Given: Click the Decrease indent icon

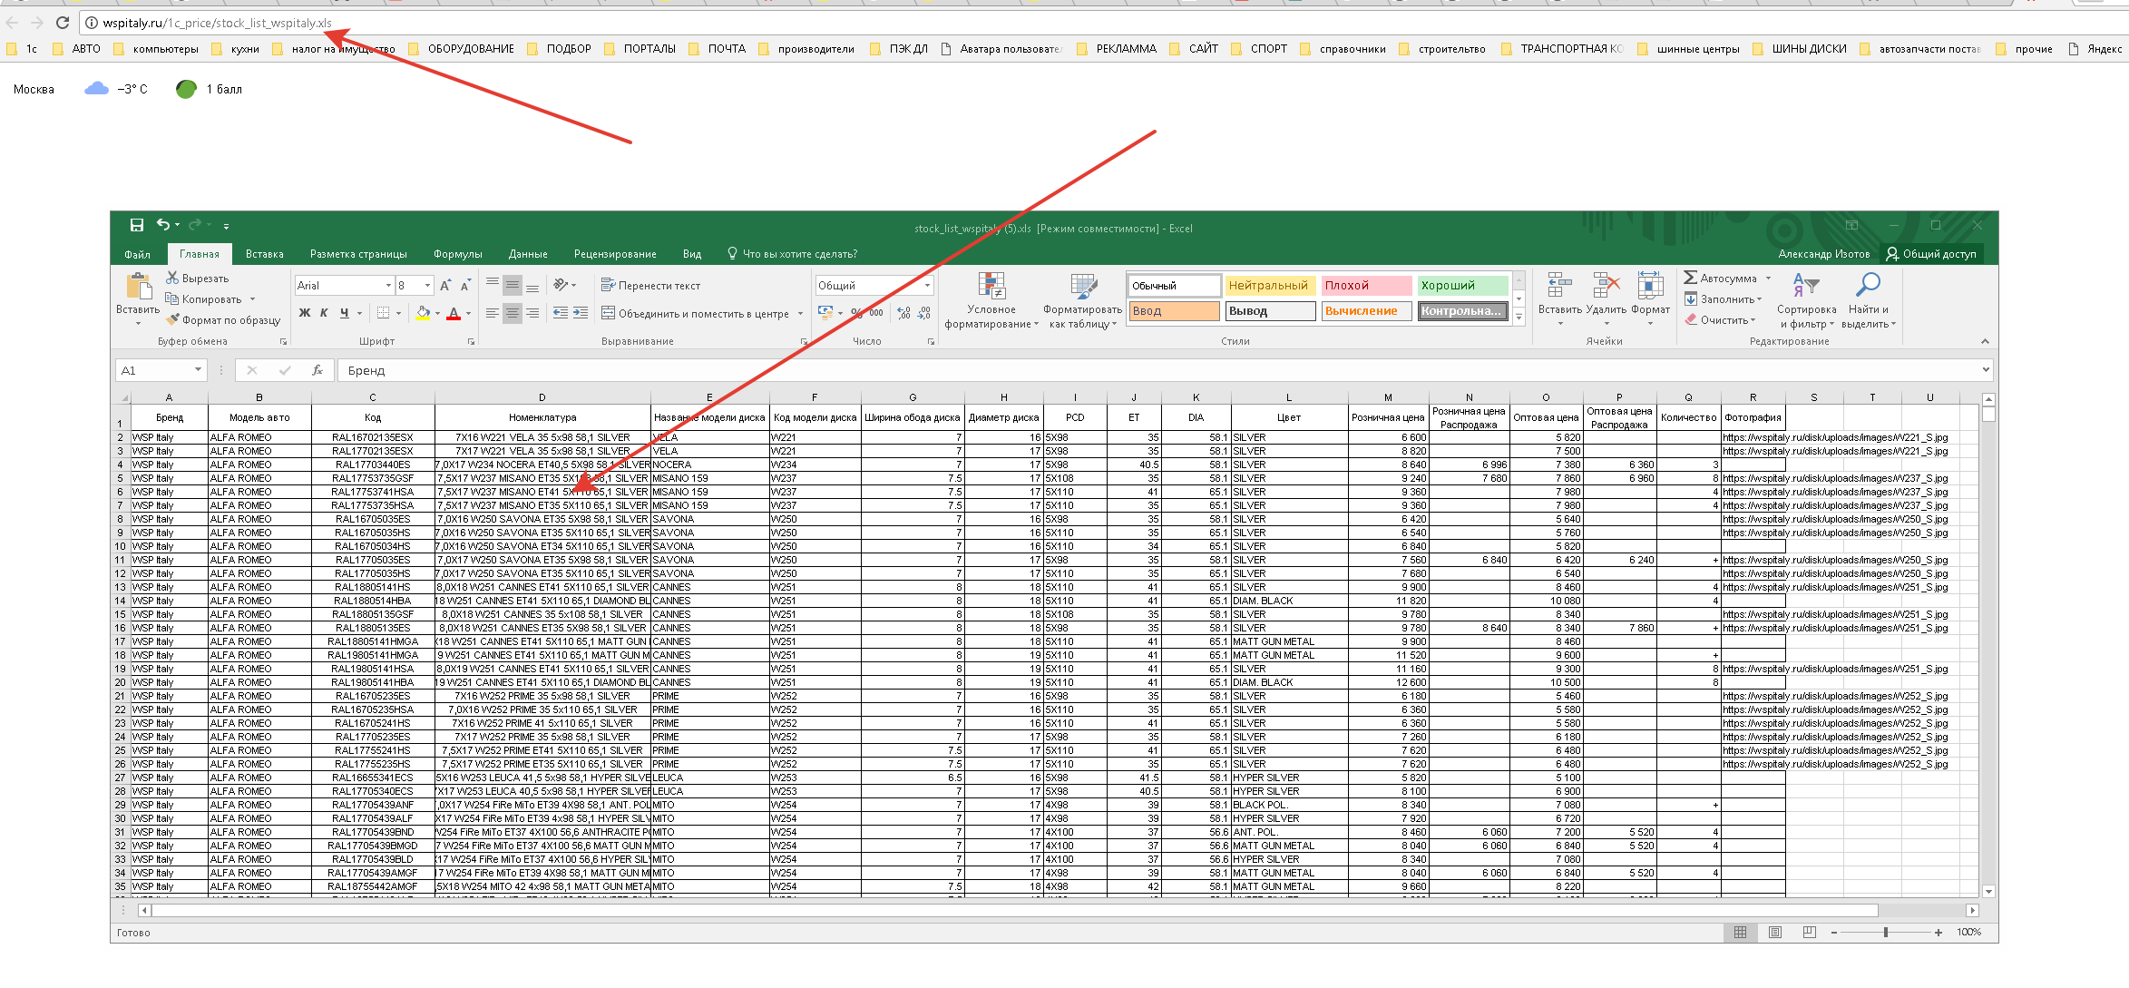Looking at the screenshot, I should 561,313.
